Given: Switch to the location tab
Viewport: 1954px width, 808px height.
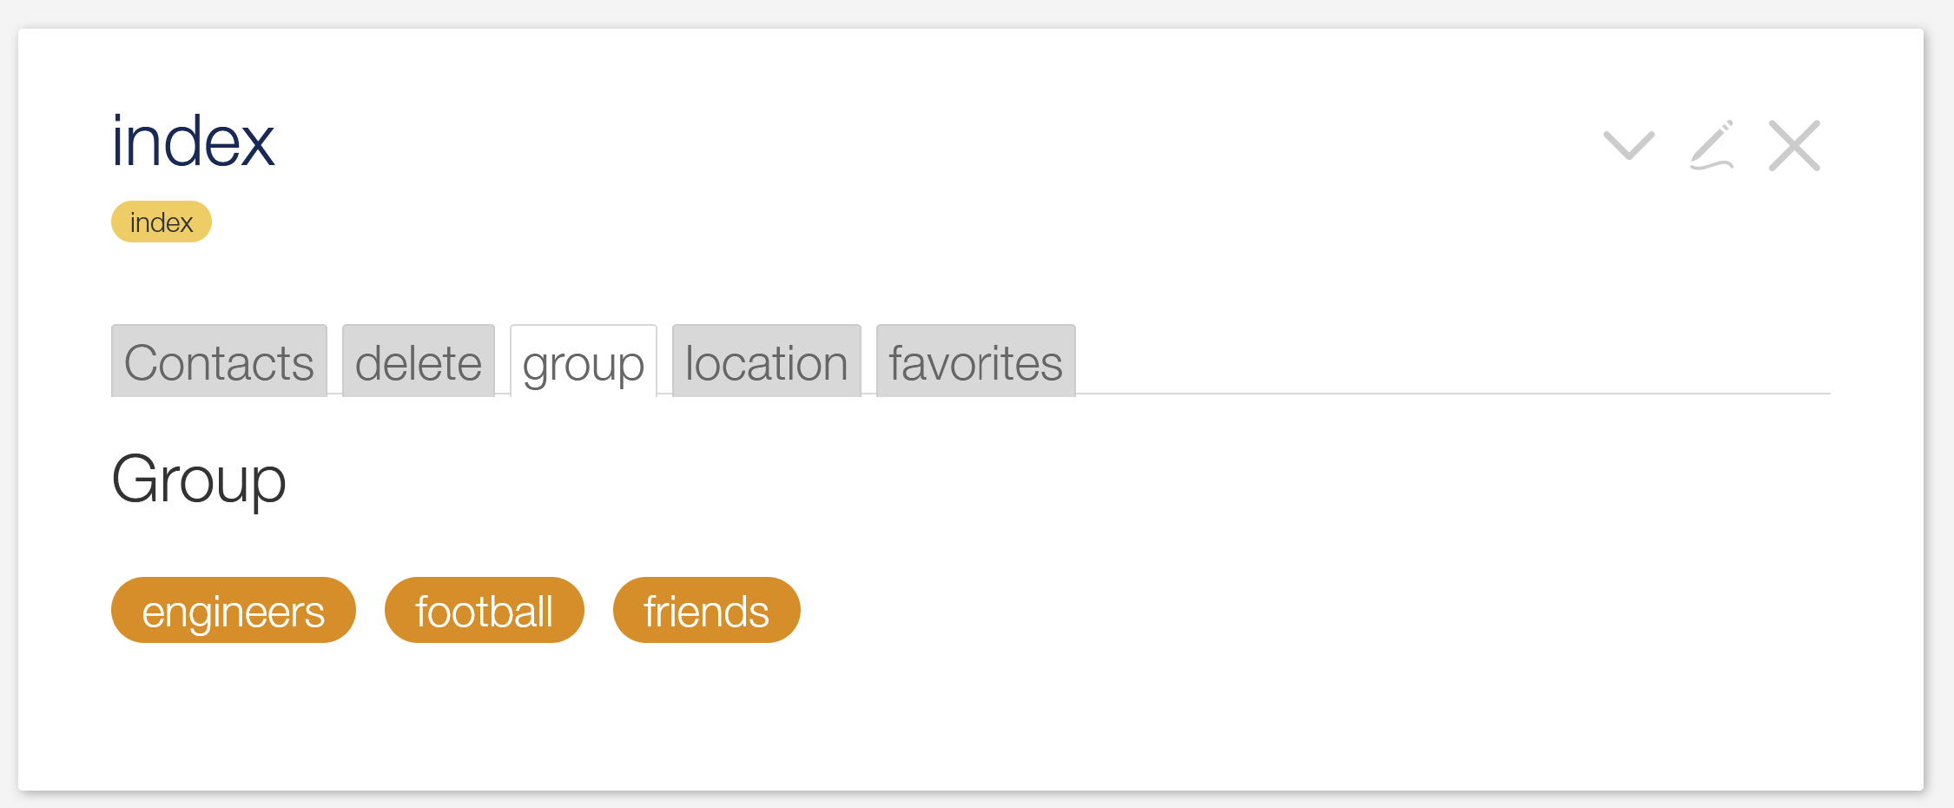Looking at the screenshot, I should (x=767, y=361).
